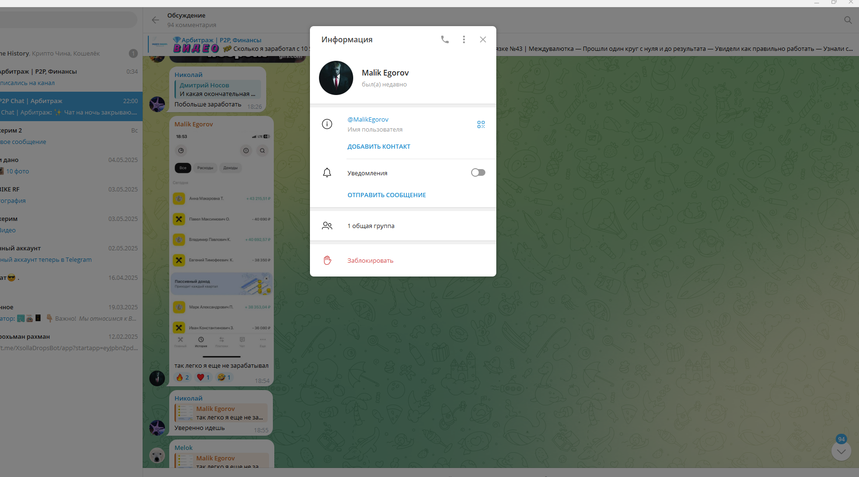The height and width of the screenshot is (477, 859).
Task: Open the 'BIKE RF' chat in the list
Action: pyautogui.click(x=71, y=195)
